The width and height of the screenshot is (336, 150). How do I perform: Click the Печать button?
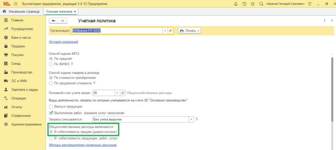pos(189,31)
